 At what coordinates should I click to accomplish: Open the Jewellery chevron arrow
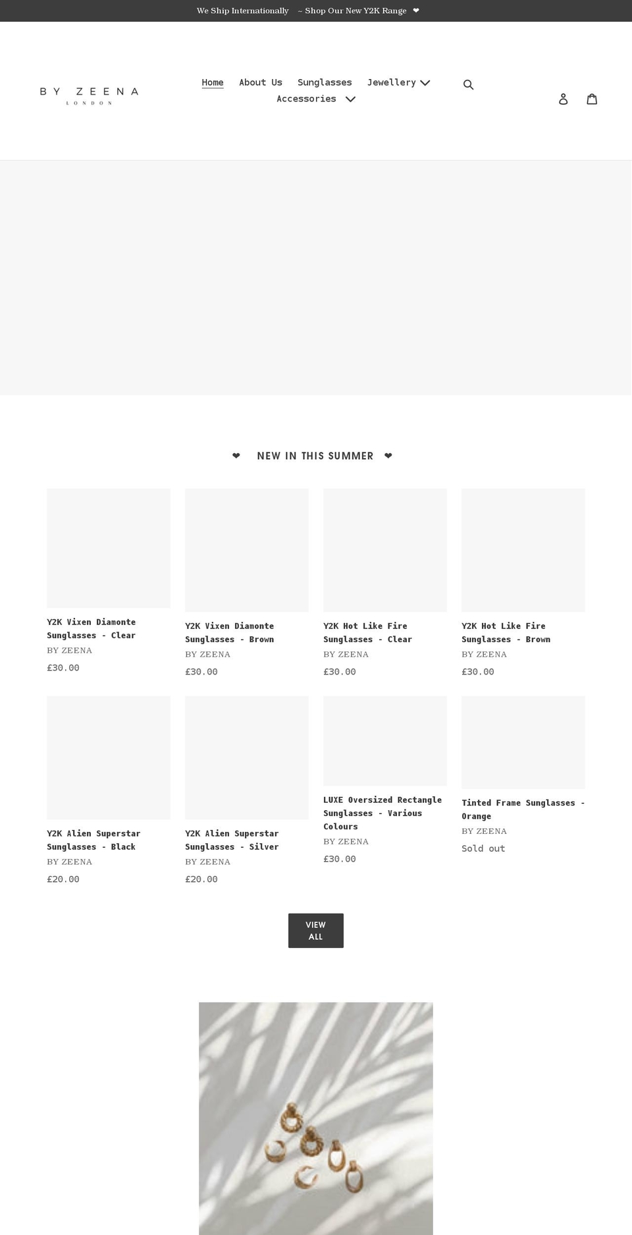coord(425,83)
